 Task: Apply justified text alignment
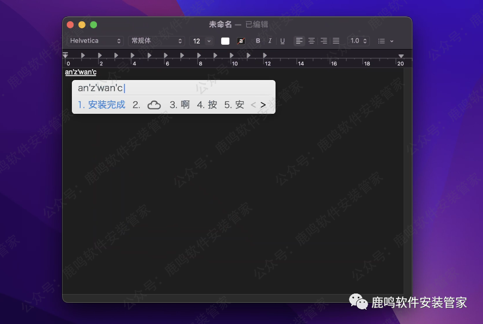(x=335, y=40)
